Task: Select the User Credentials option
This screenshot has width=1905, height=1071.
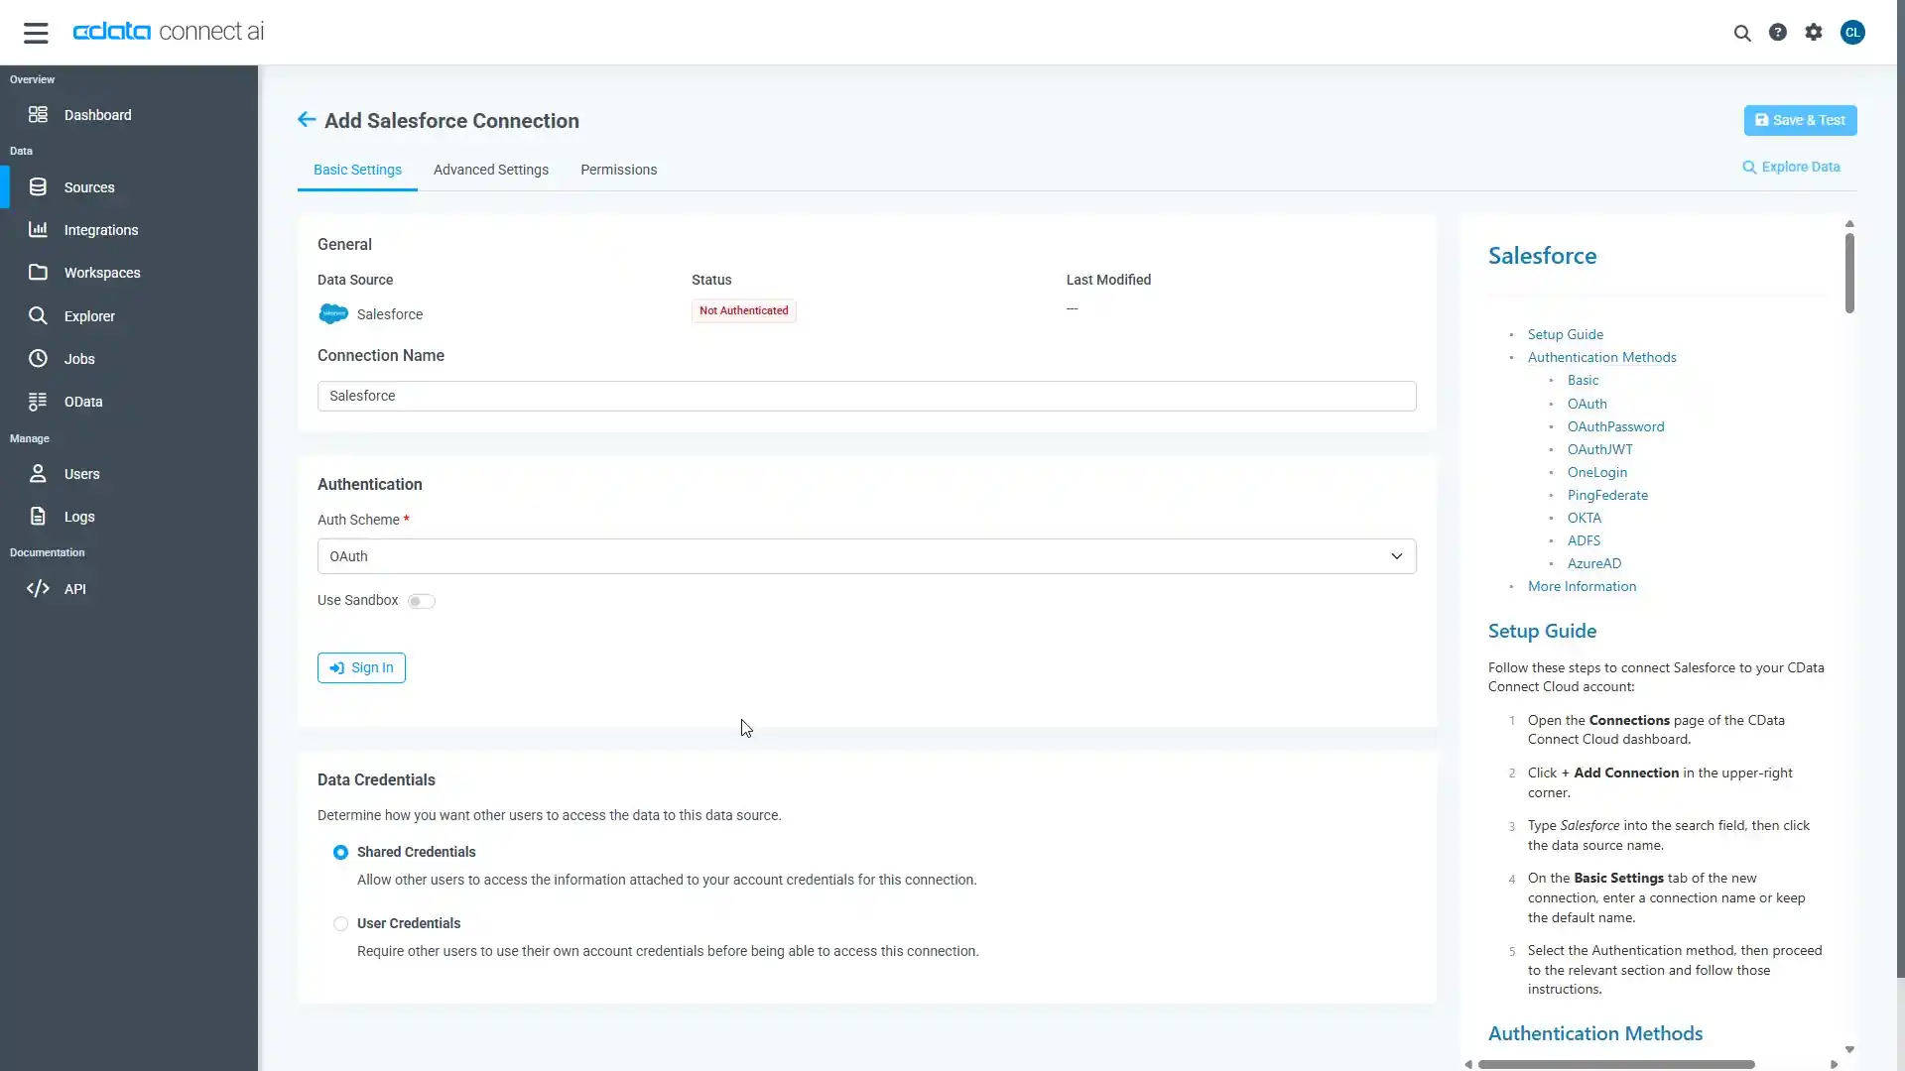Action: coord(340,923)
